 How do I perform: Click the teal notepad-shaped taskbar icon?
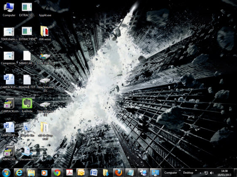130,173
